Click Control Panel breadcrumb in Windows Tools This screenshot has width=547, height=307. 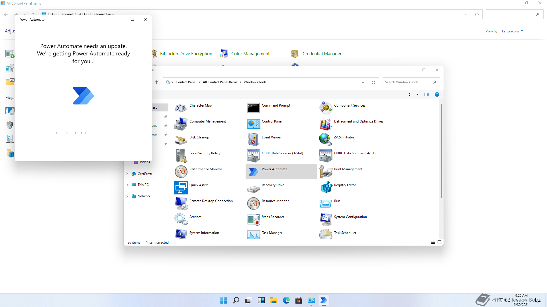[186, 82]
